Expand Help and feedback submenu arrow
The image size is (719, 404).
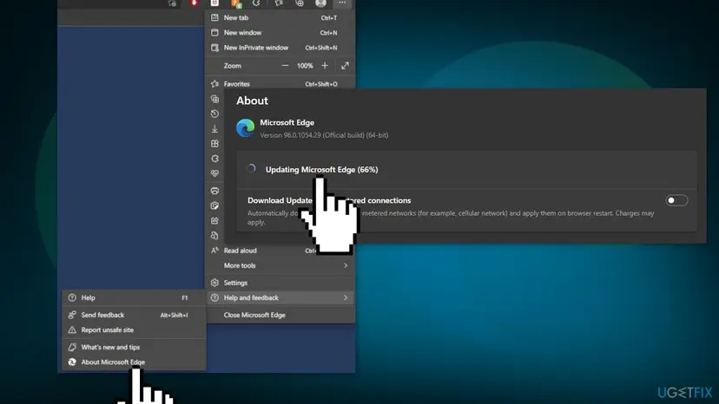[346, 297]
